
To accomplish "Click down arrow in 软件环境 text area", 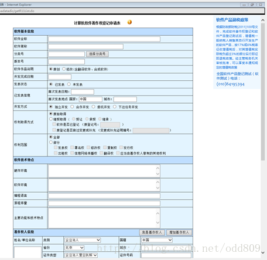I will pos(158,188).
